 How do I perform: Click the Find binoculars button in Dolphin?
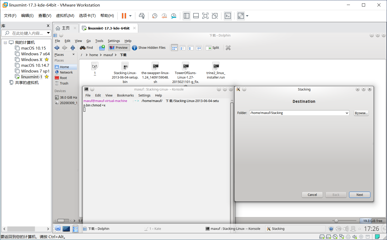[x=87, y=48]
